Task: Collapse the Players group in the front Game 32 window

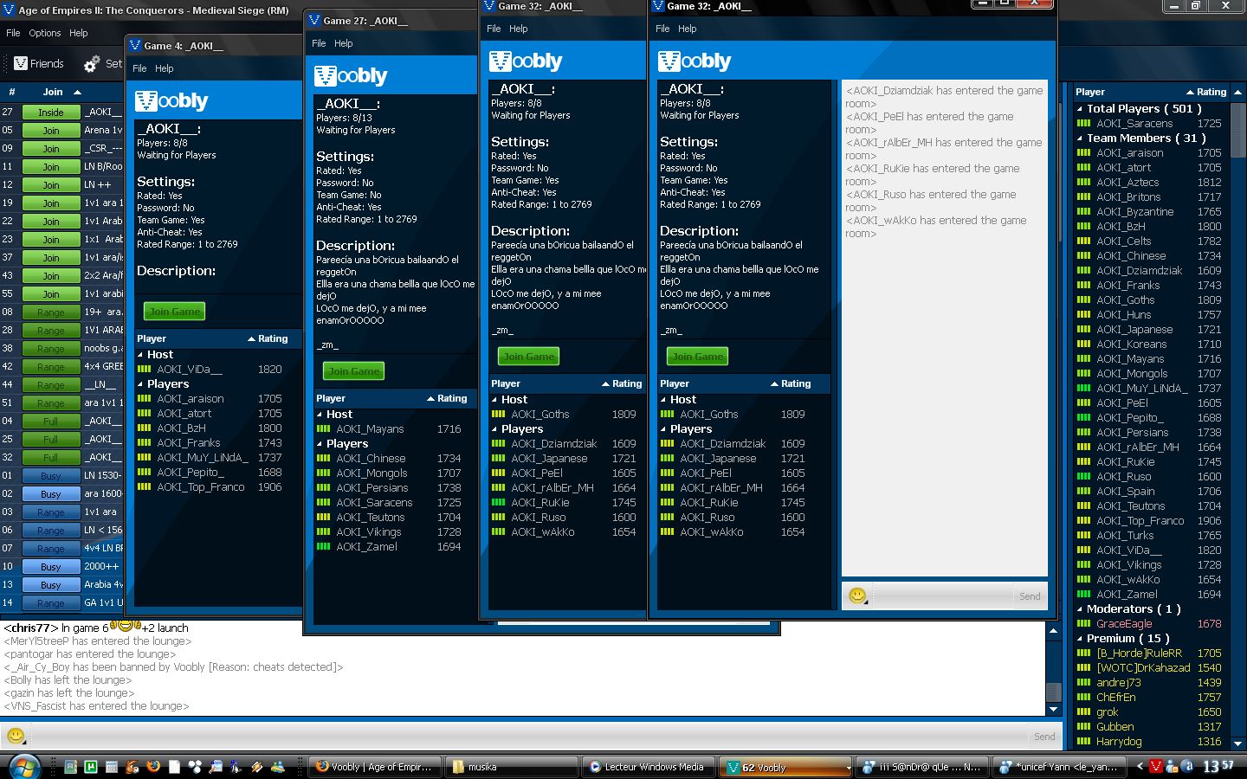Action: (664, 429)
